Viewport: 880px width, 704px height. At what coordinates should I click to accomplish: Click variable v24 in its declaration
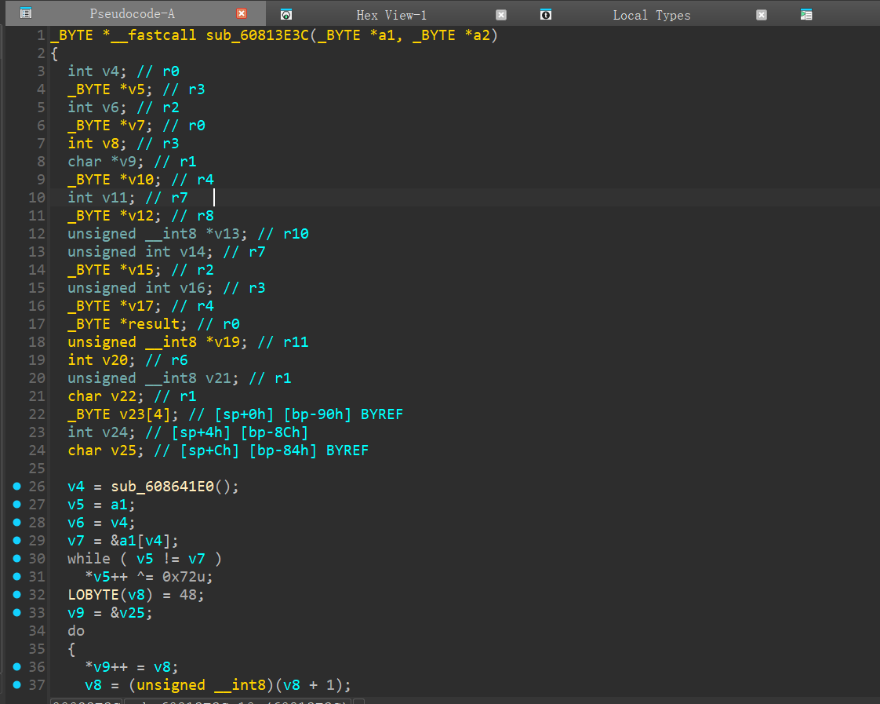coord(115,432)
